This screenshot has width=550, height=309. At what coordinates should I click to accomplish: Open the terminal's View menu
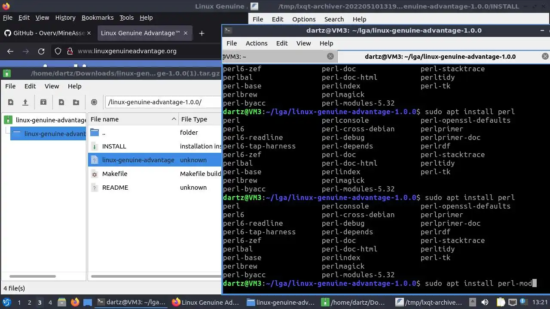point(303,43)
